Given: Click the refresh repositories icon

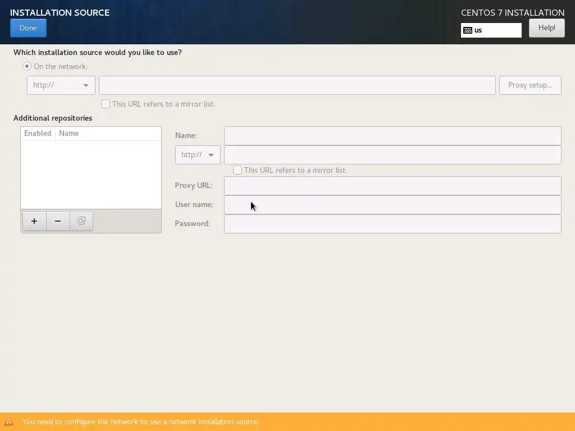Looking at the screenshot, I should pyautogui.click(x=81, y=221).
